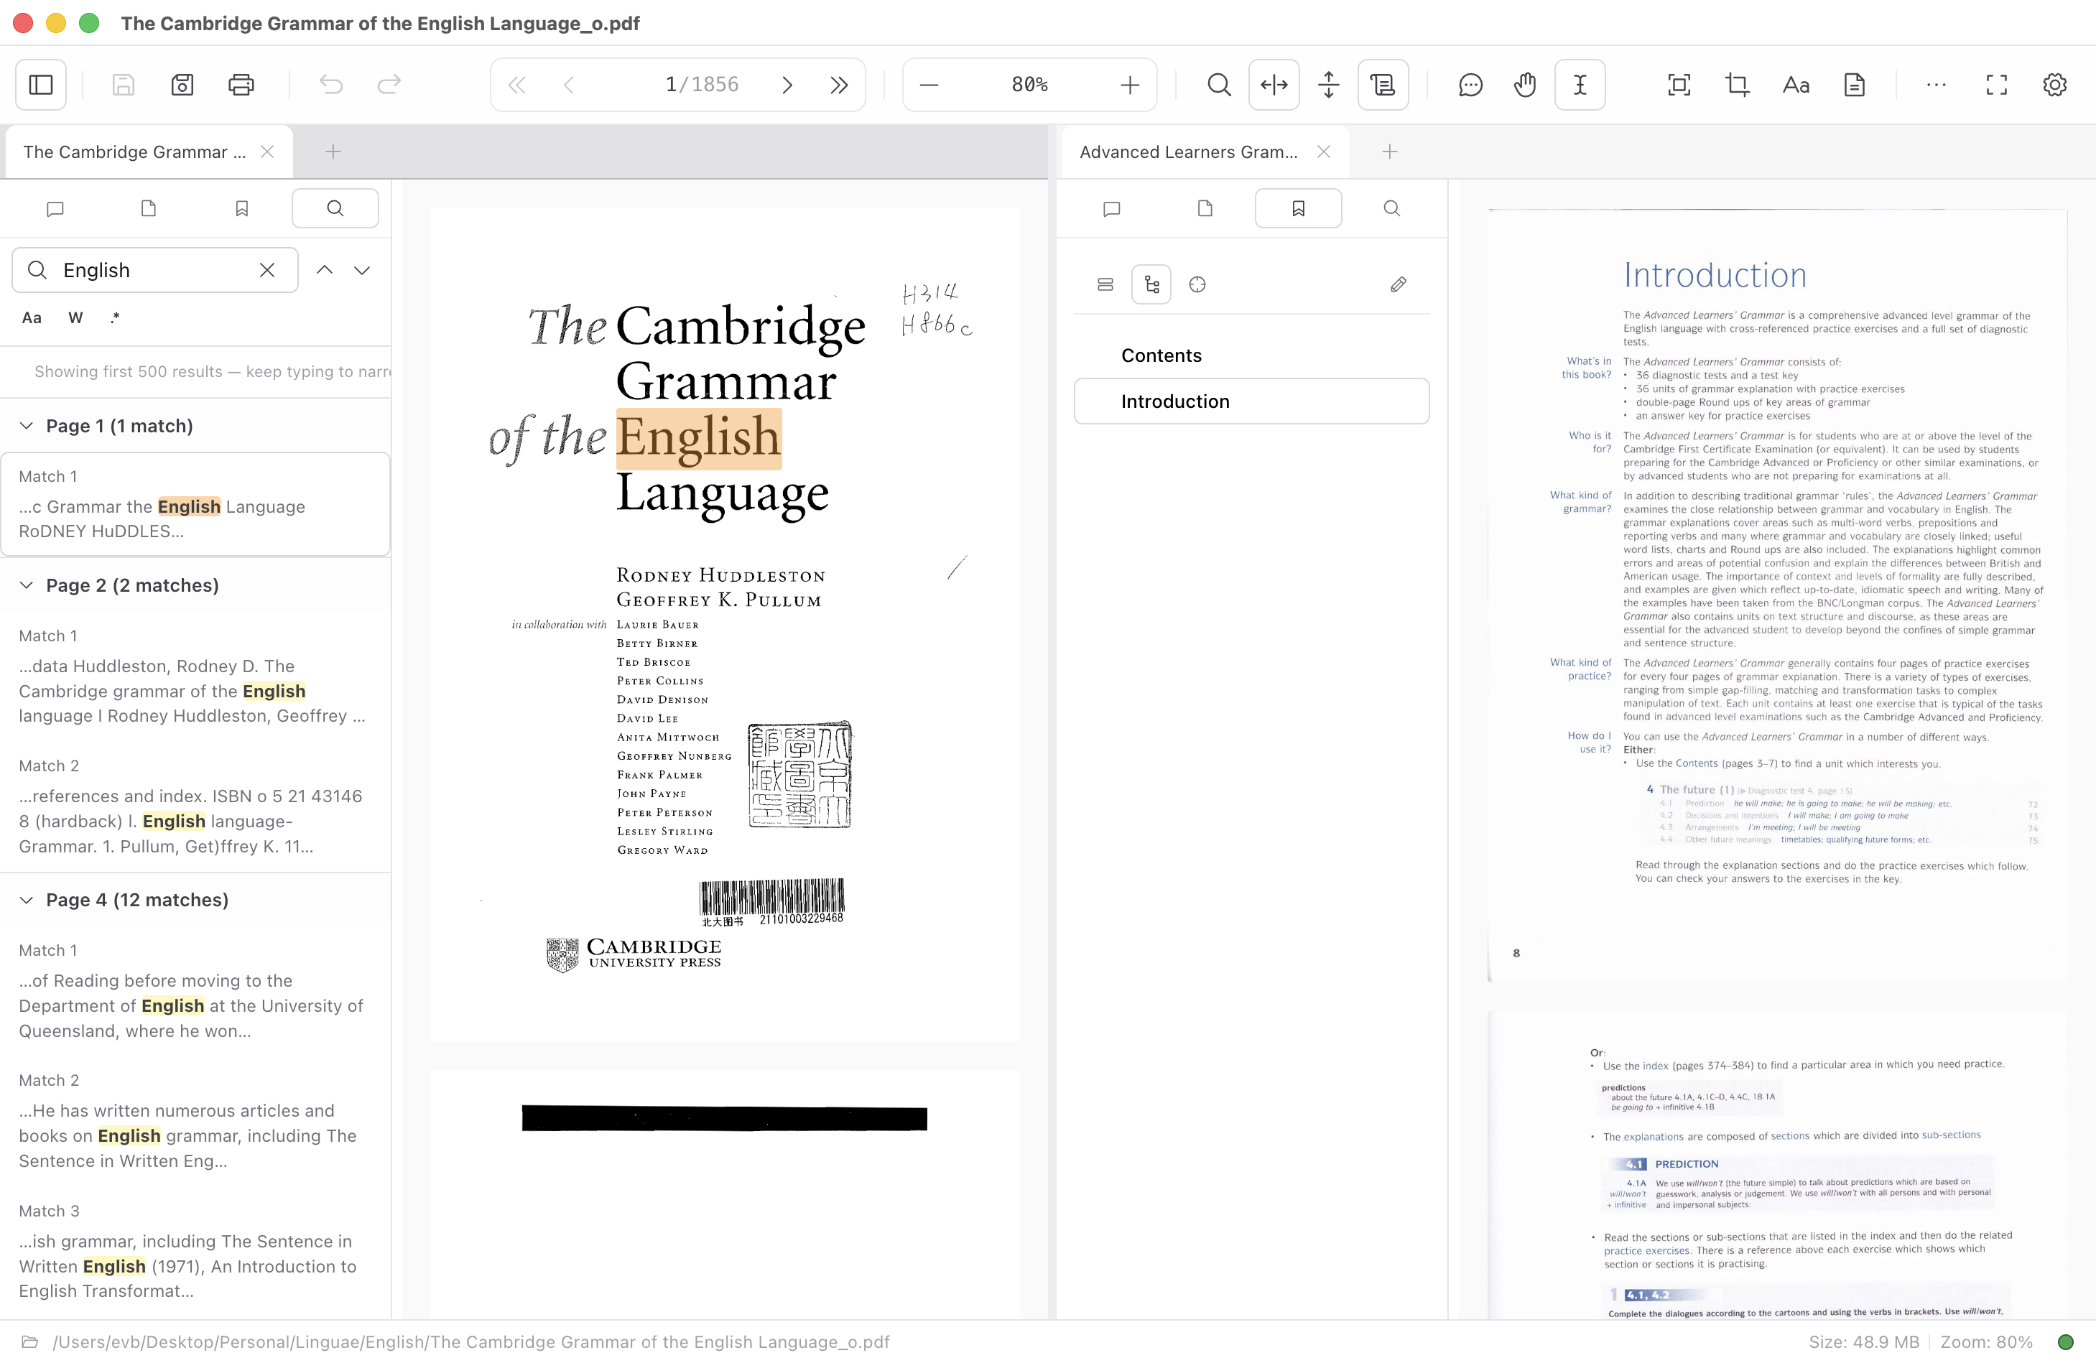Jump to the first page
This screenshot has width=2096, height=1363.
[x=517, y=85]
